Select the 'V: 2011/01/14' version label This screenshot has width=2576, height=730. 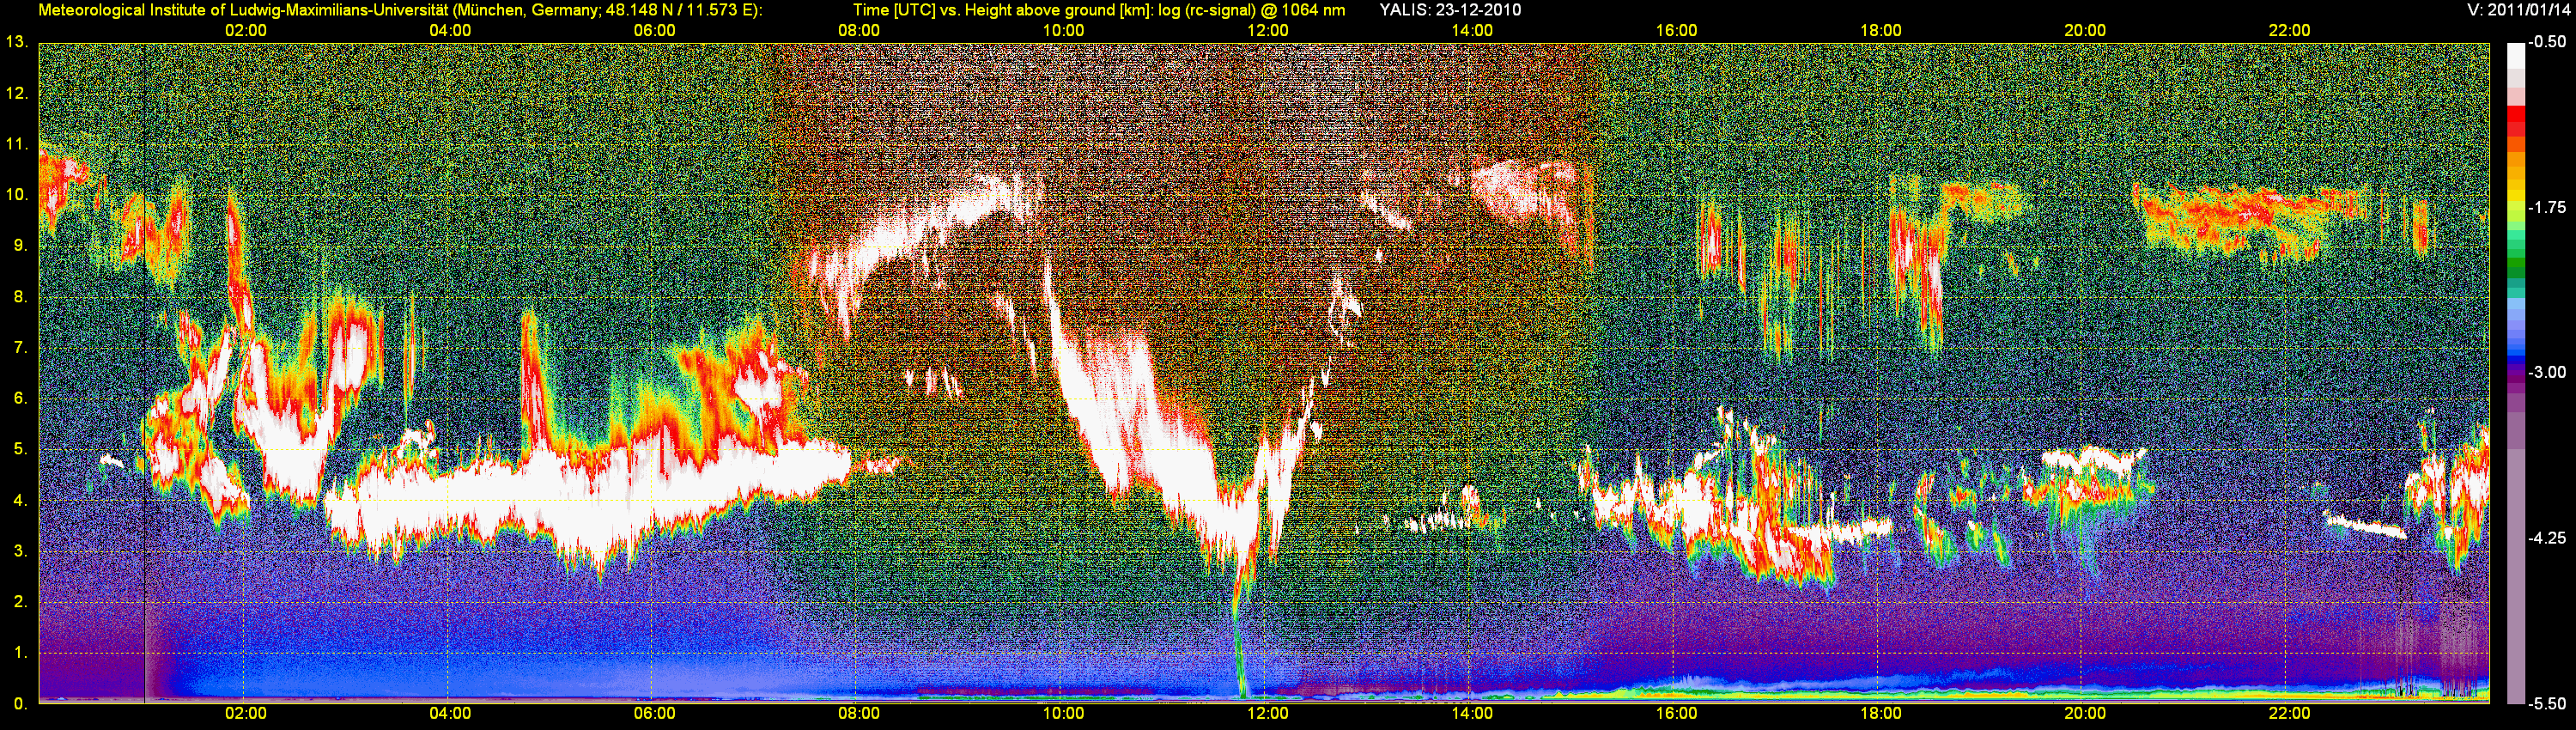pyautogui.click(x=2516, y=10)
